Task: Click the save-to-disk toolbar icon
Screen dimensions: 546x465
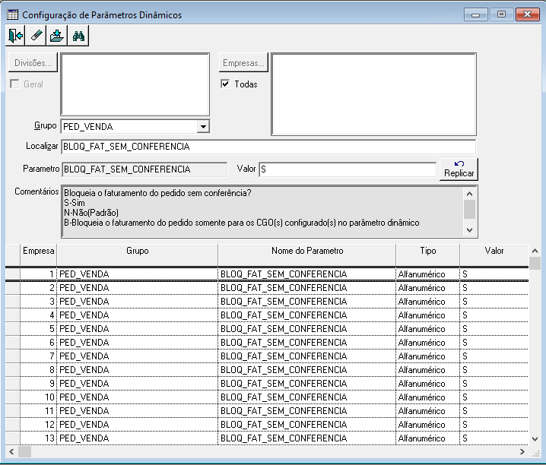Action: pos(57,36)
